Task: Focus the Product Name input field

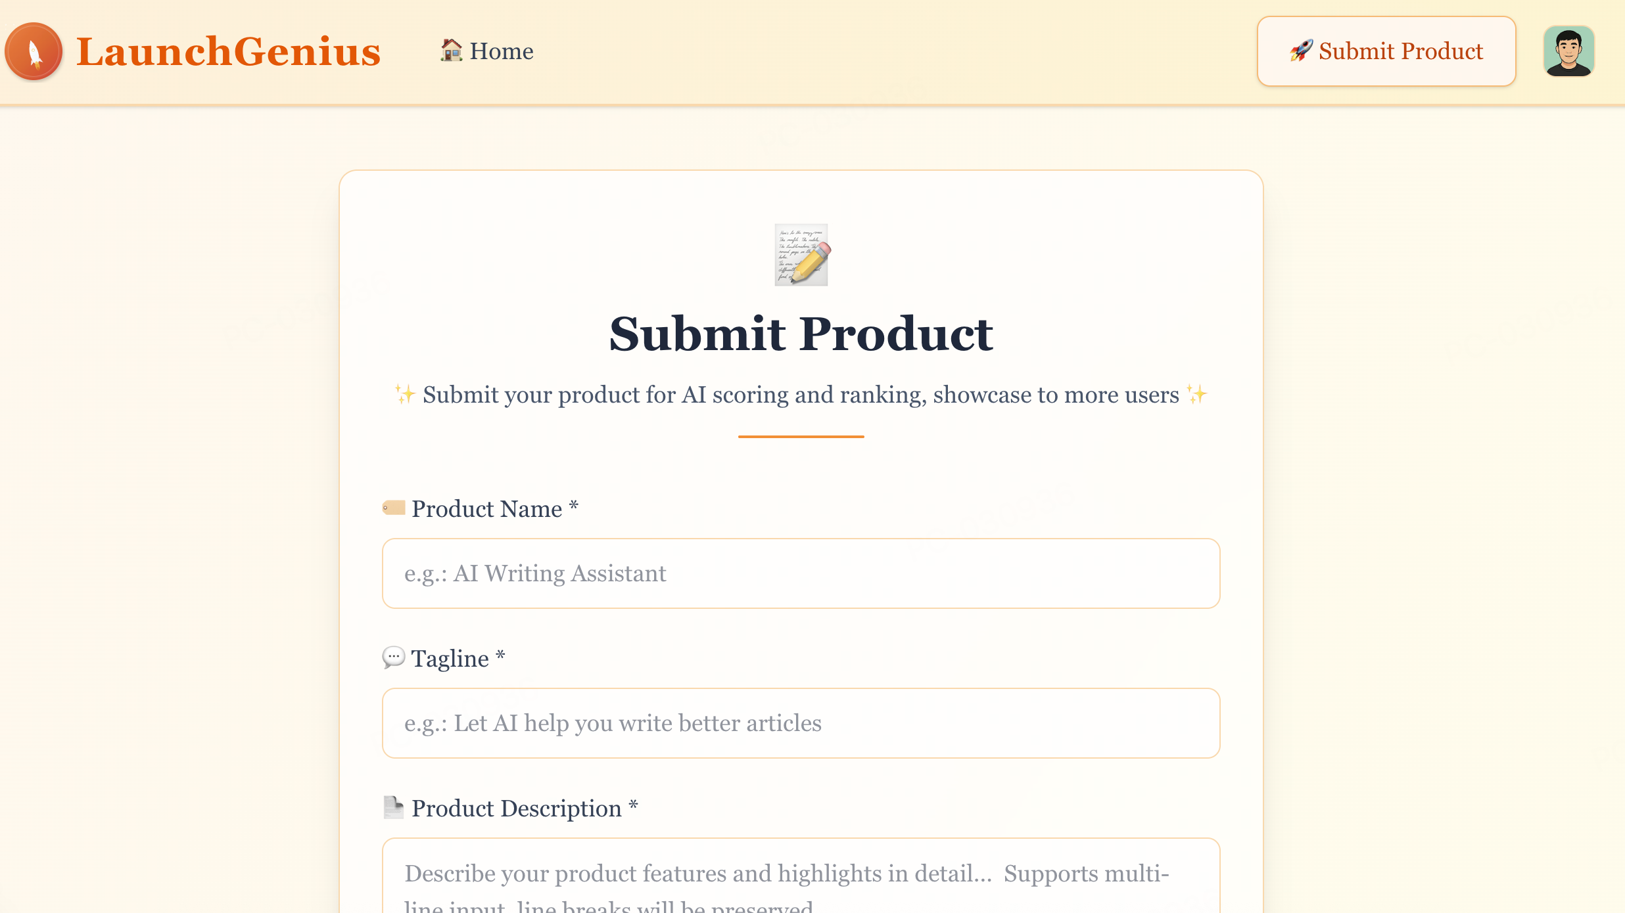Action: click(801, 573)
